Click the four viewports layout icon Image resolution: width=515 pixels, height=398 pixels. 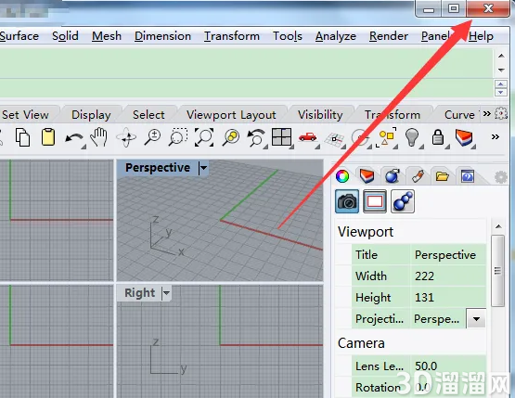(x=281, y=137)
